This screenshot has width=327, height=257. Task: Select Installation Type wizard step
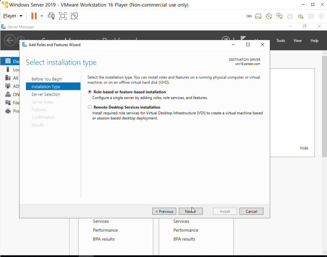coord(53,86)
